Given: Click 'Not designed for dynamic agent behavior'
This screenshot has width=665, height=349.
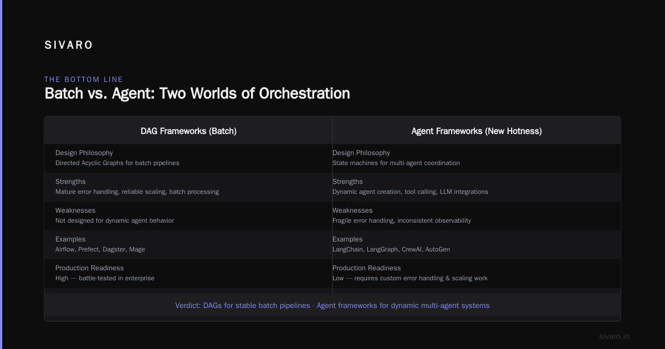Looking at the screenshot, I should [115, 221].
